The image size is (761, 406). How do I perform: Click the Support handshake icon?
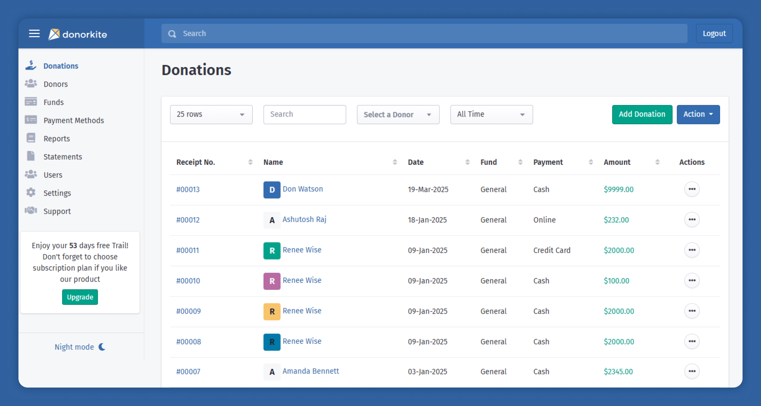31,211
